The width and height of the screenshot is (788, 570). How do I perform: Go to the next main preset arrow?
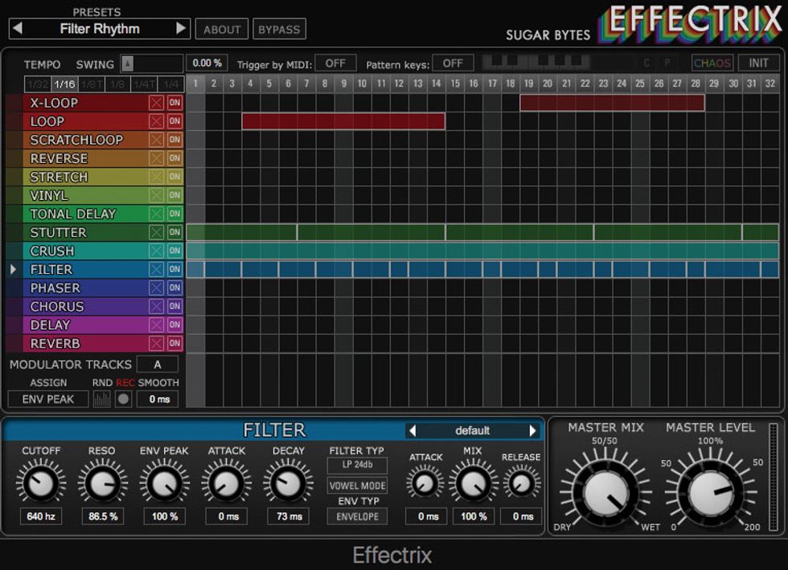coord(181,29)
